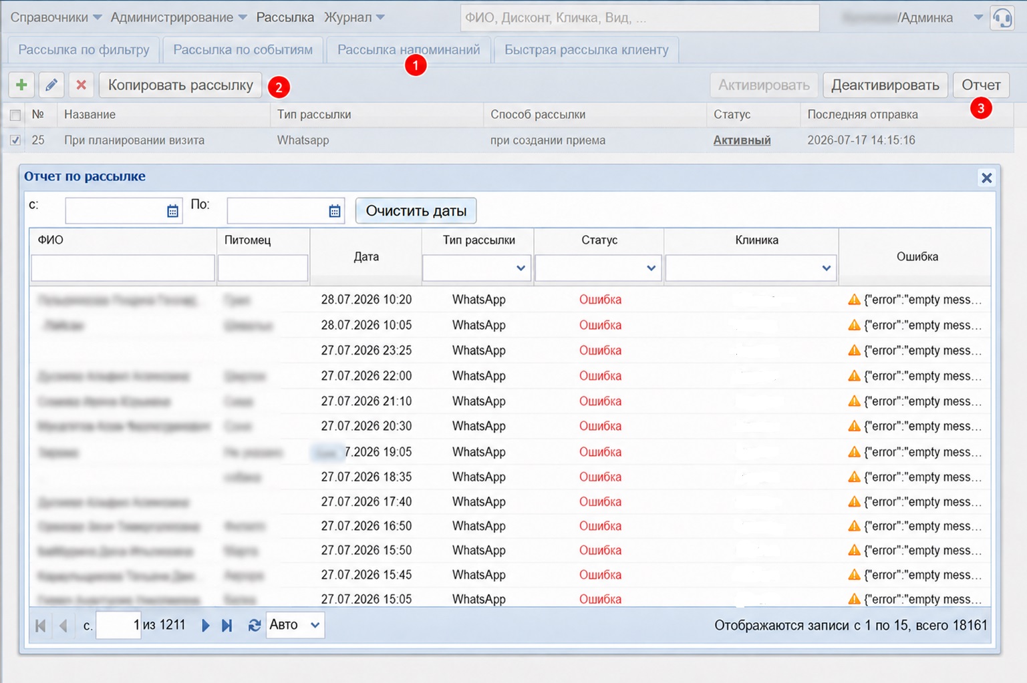Click the 2026-07-17 14:15:16 last sent value

point(861,140)
